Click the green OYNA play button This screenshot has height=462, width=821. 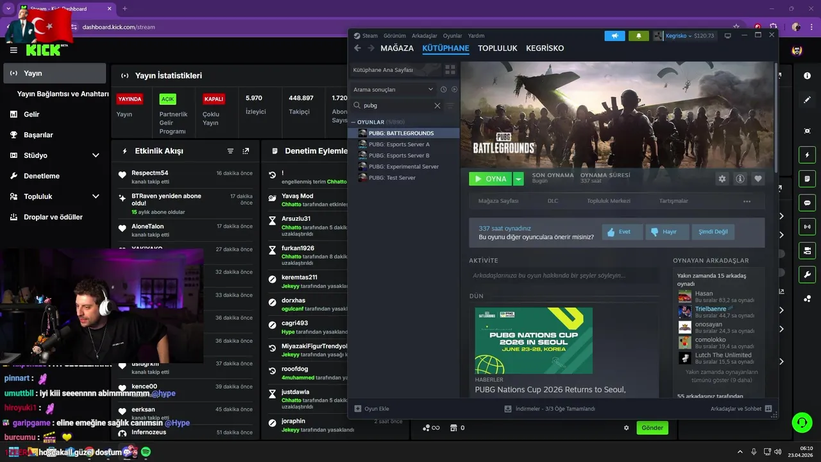coord(491,179)
